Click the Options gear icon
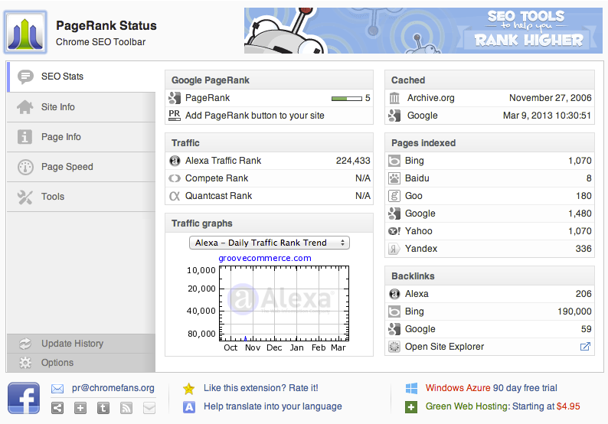The image size is (608, 424). (x=25, y=363)
